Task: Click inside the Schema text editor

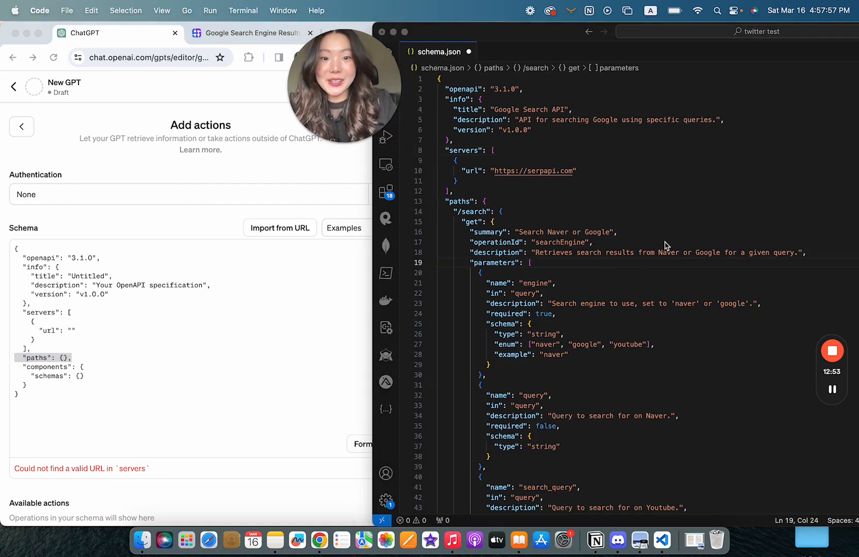Action: pyautogui.click(x=190, y=348)
